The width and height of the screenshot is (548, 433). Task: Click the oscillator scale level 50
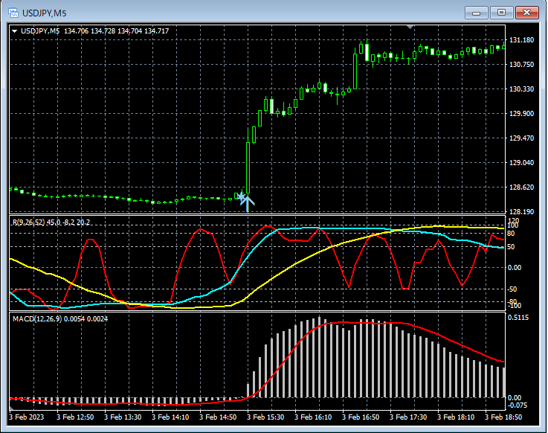pyautogui.click(x=511, y=247)
